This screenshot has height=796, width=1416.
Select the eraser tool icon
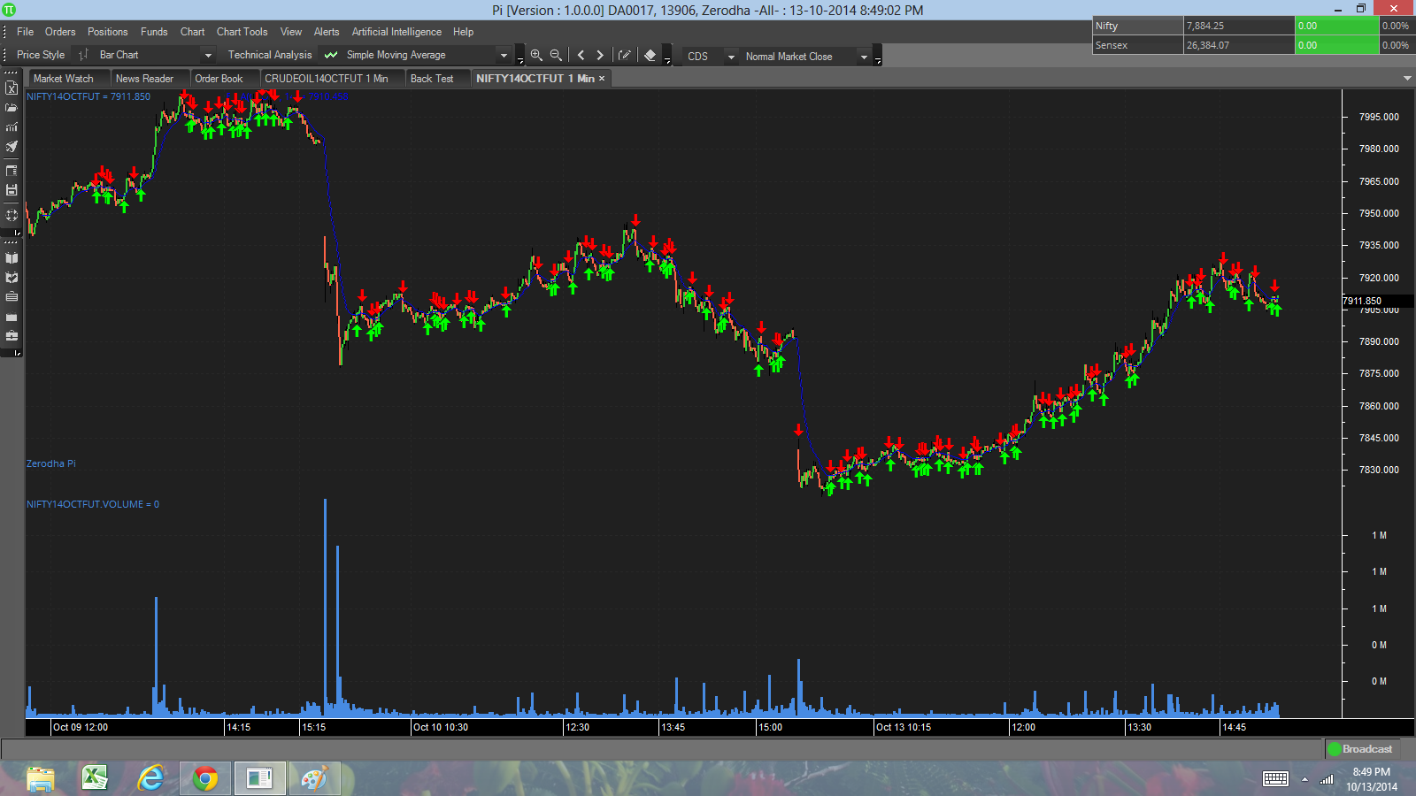pos(650,55)
